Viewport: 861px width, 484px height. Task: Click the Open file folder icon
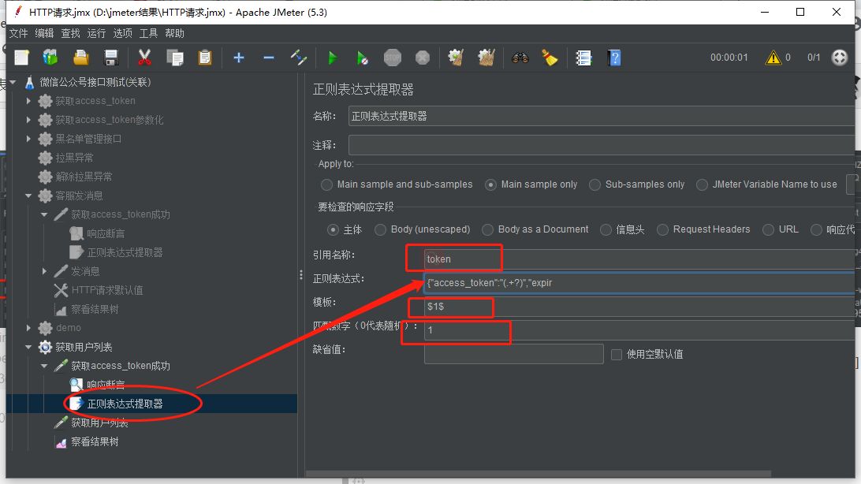pyautogui.click(x=80, y=58)
